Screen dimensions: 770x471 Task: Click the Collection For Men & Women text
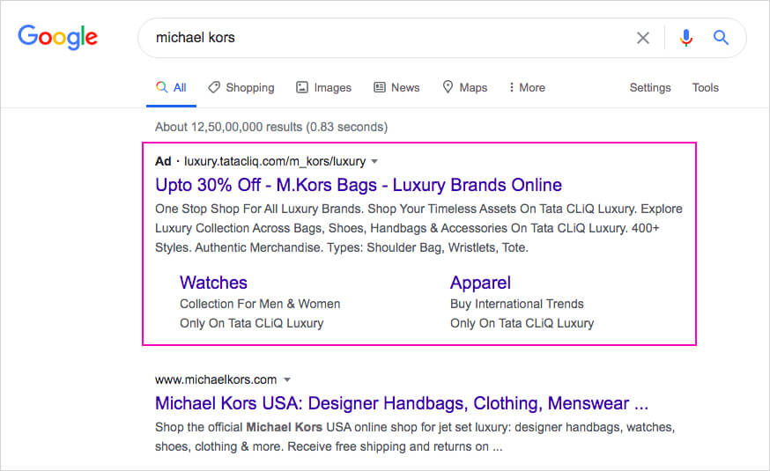[260, 305]
